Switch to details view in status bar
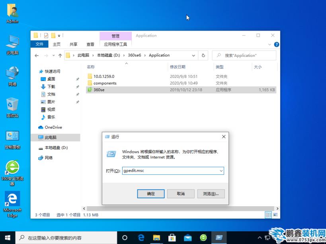The width and height of the screenshot is (326, 244). [269, 215]
